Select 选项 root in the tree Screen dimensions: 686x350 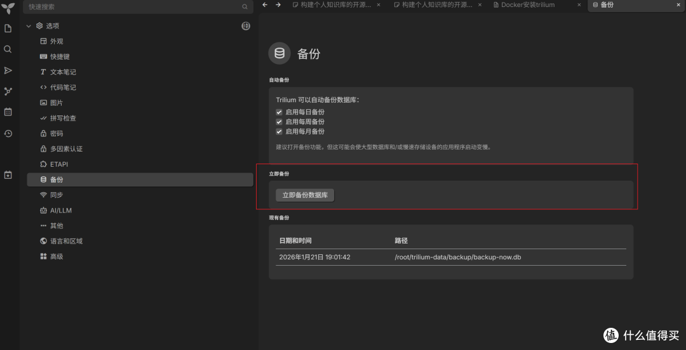(53, 26)
